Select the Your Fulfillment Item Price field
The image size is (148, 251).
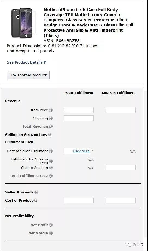79,110
